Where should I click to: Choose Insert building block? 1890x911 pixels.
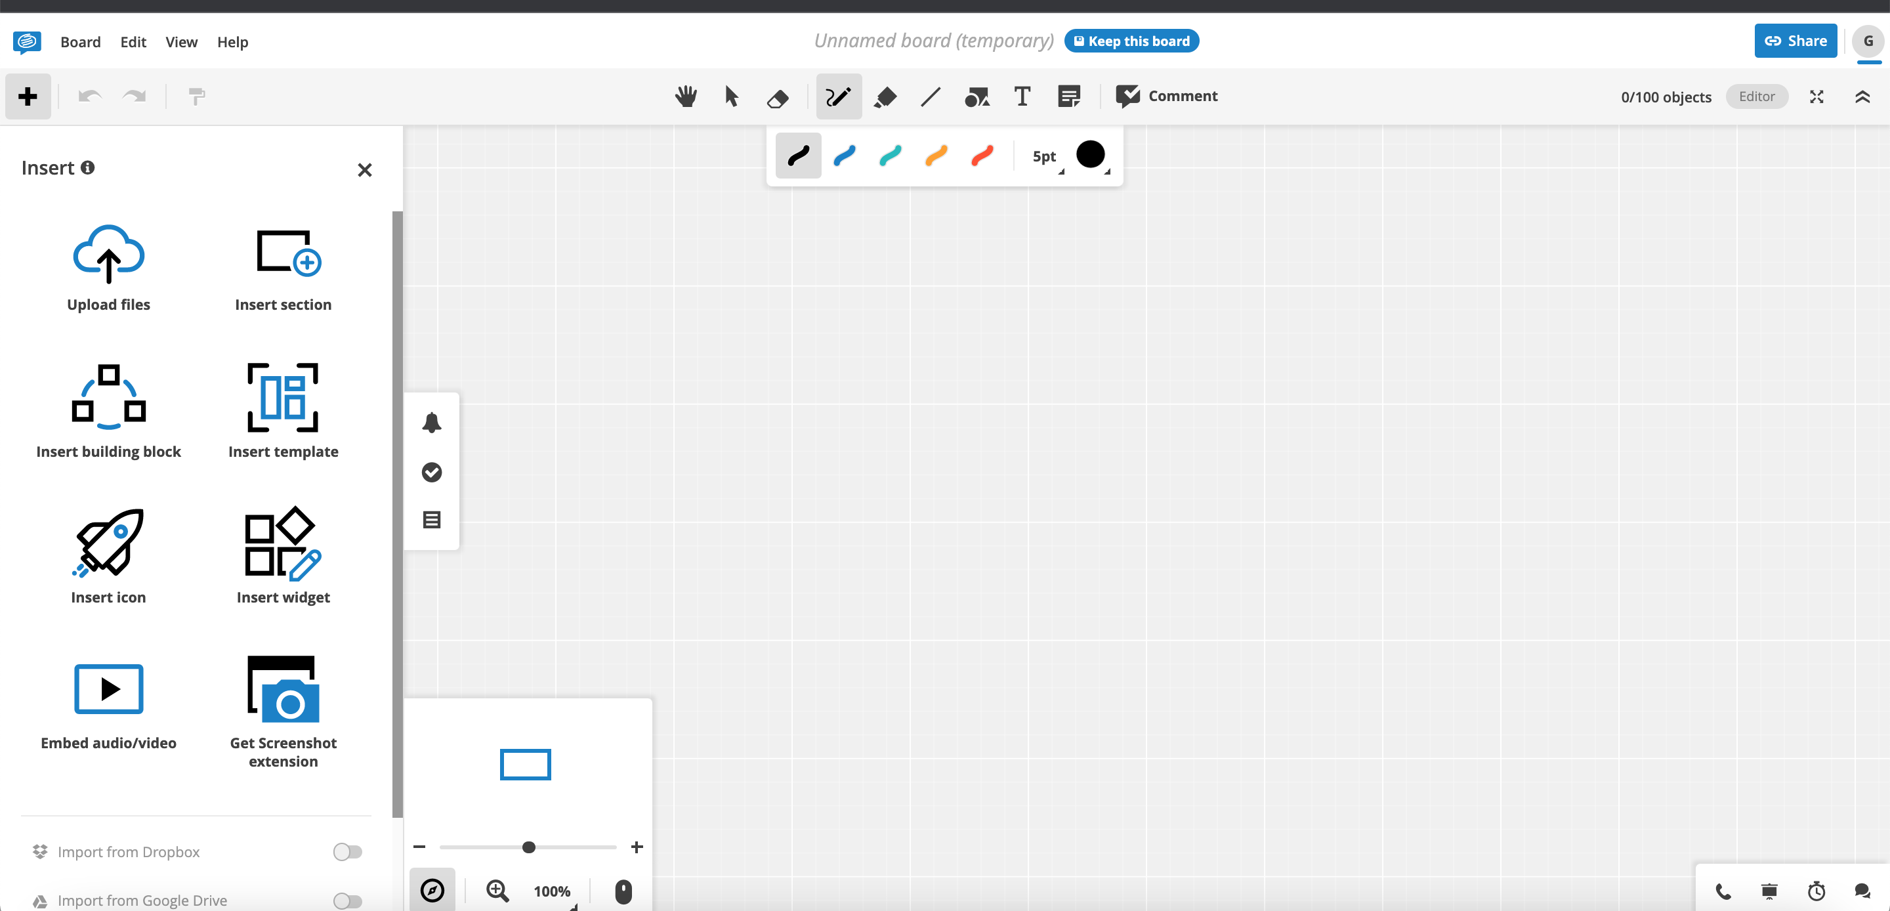(108, 411)
